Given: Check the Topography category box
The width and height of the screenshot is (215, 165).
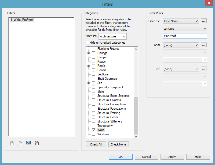Looking at the screenshot, I should pos(93,125).
